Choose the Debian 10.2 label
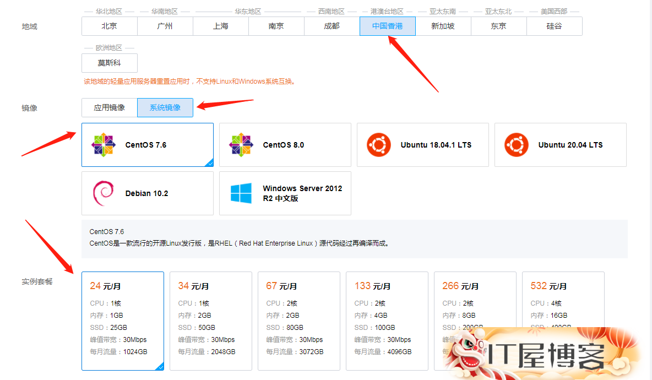This screenshot has height=380, width=652. (x=147, y=194)
